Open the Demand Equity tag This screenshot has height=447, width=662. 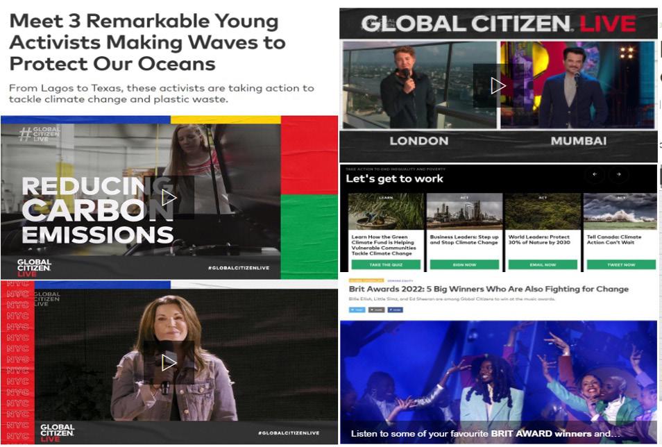pos(400,280)
